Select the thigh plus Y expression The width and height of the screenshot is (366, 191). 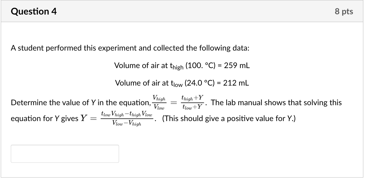(x=192, y=98)
